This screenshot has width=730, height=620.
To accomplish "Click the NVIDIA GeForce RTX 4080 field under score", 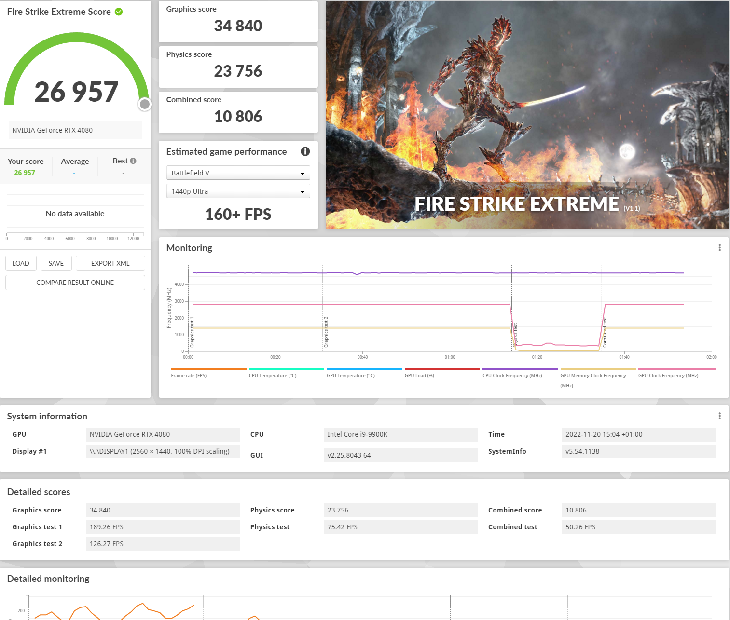I will tap(75, 130).
